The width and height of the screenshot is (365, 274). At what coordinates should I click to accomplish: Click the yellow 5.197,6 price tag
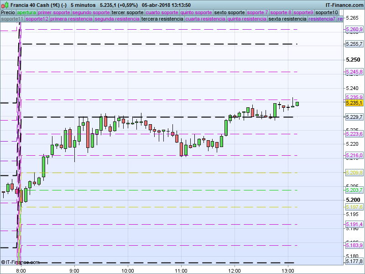(354, 207)
